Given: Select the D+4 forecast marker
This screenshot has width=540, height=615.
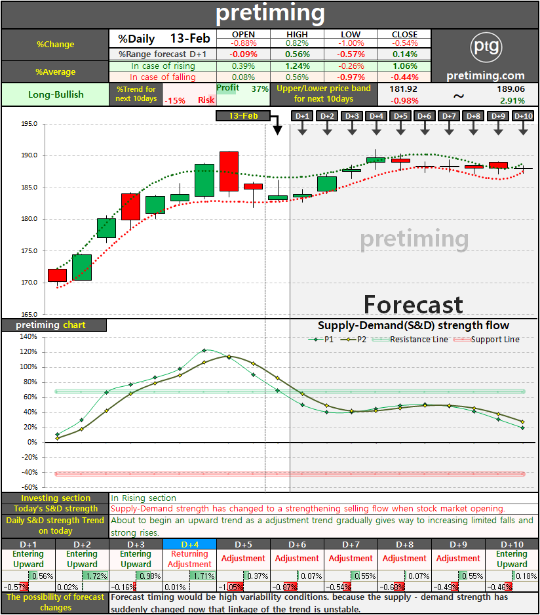Looking at the screenshot, I should (x=376, y=115).
